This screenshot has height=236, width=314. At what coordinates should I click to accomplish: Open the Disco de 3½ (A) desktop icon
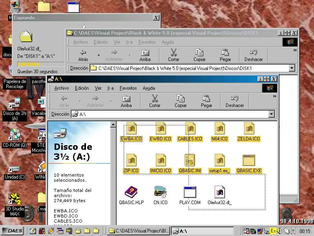15,109
